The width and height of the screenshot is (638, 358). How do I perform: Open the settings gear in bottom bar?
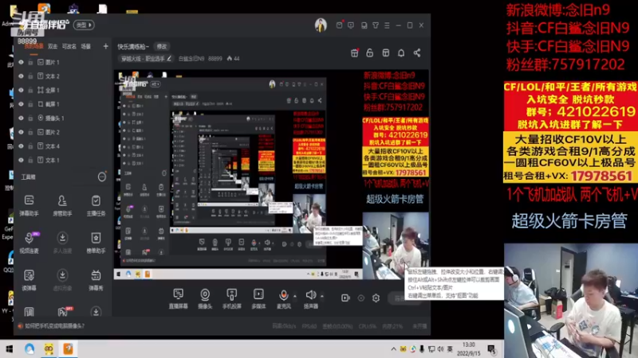(376, 298)
